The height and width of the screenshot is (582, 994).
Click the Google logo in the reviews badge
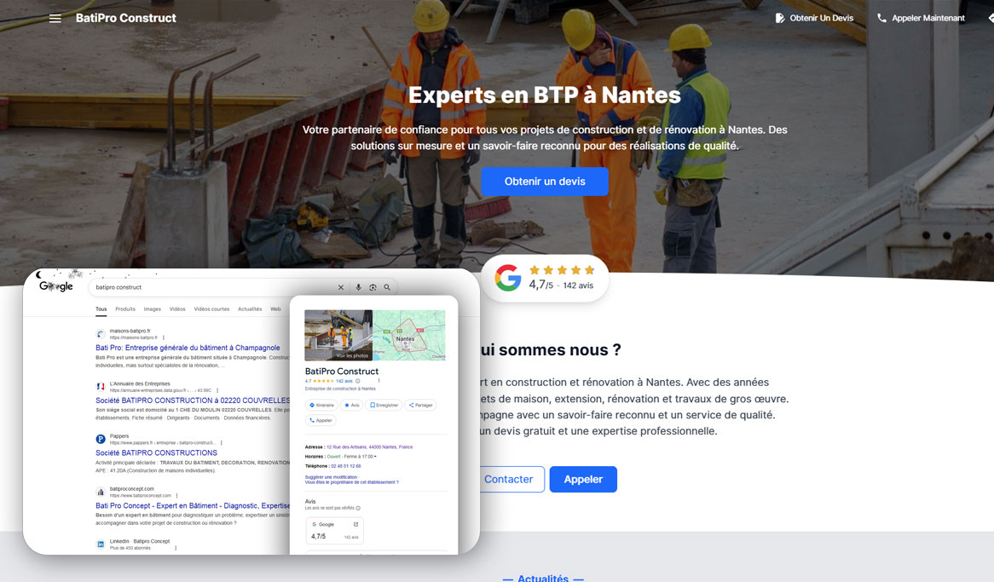(508, 278)
